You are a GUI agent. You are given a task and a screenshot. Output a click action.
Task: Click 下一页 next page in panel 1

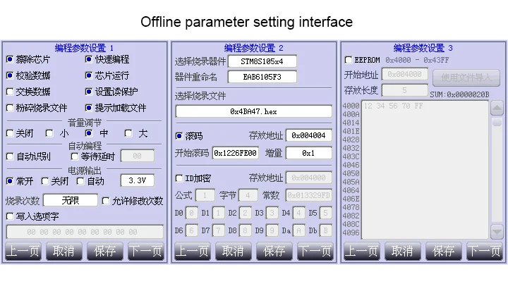pos(146,251)
